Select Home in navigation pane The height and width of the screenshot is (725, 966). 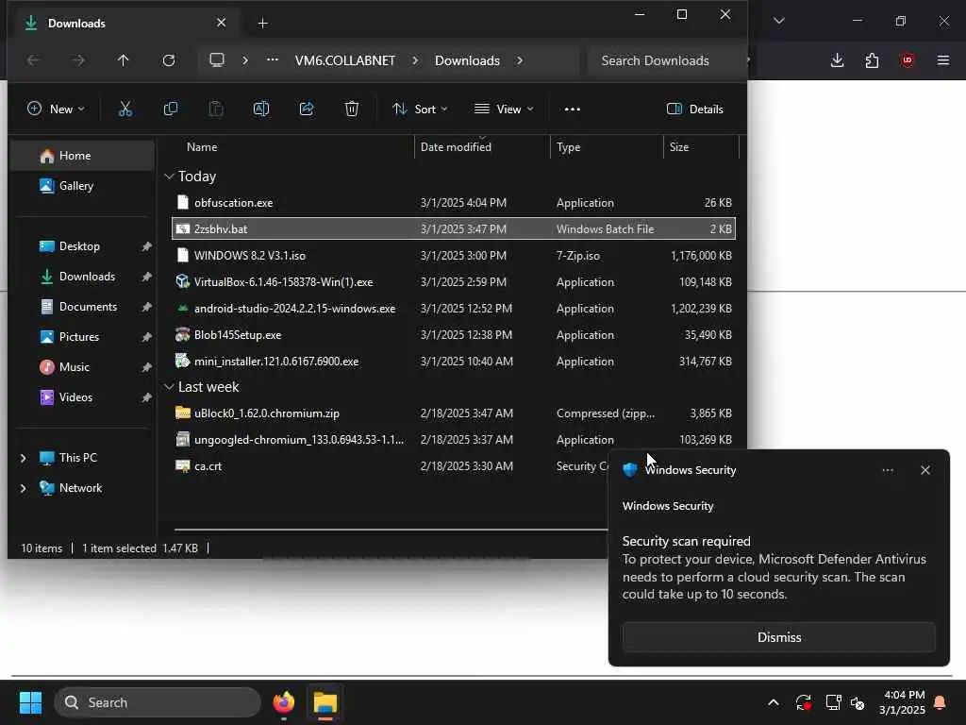click(x=83, y=156)
